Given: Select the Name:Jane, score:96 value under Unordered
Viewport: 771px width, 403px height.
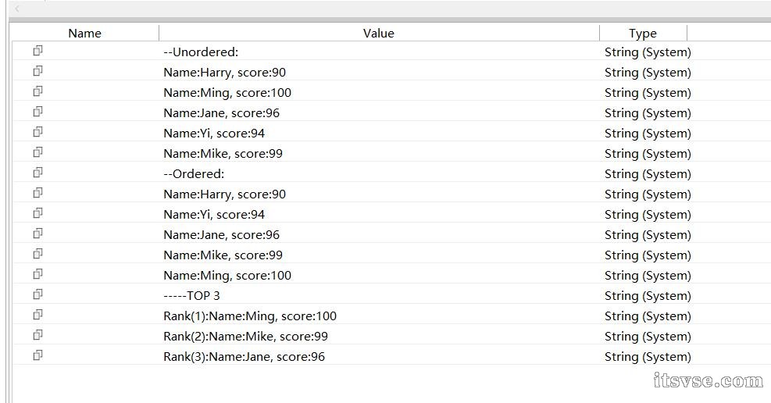Looking at the screenshot, I should pyautogui.click(x=221, y=112).
